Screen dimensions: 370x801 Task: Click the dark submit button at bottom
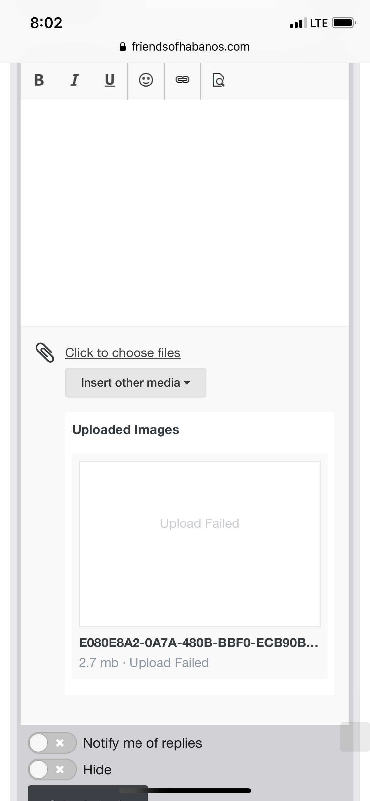88,793
